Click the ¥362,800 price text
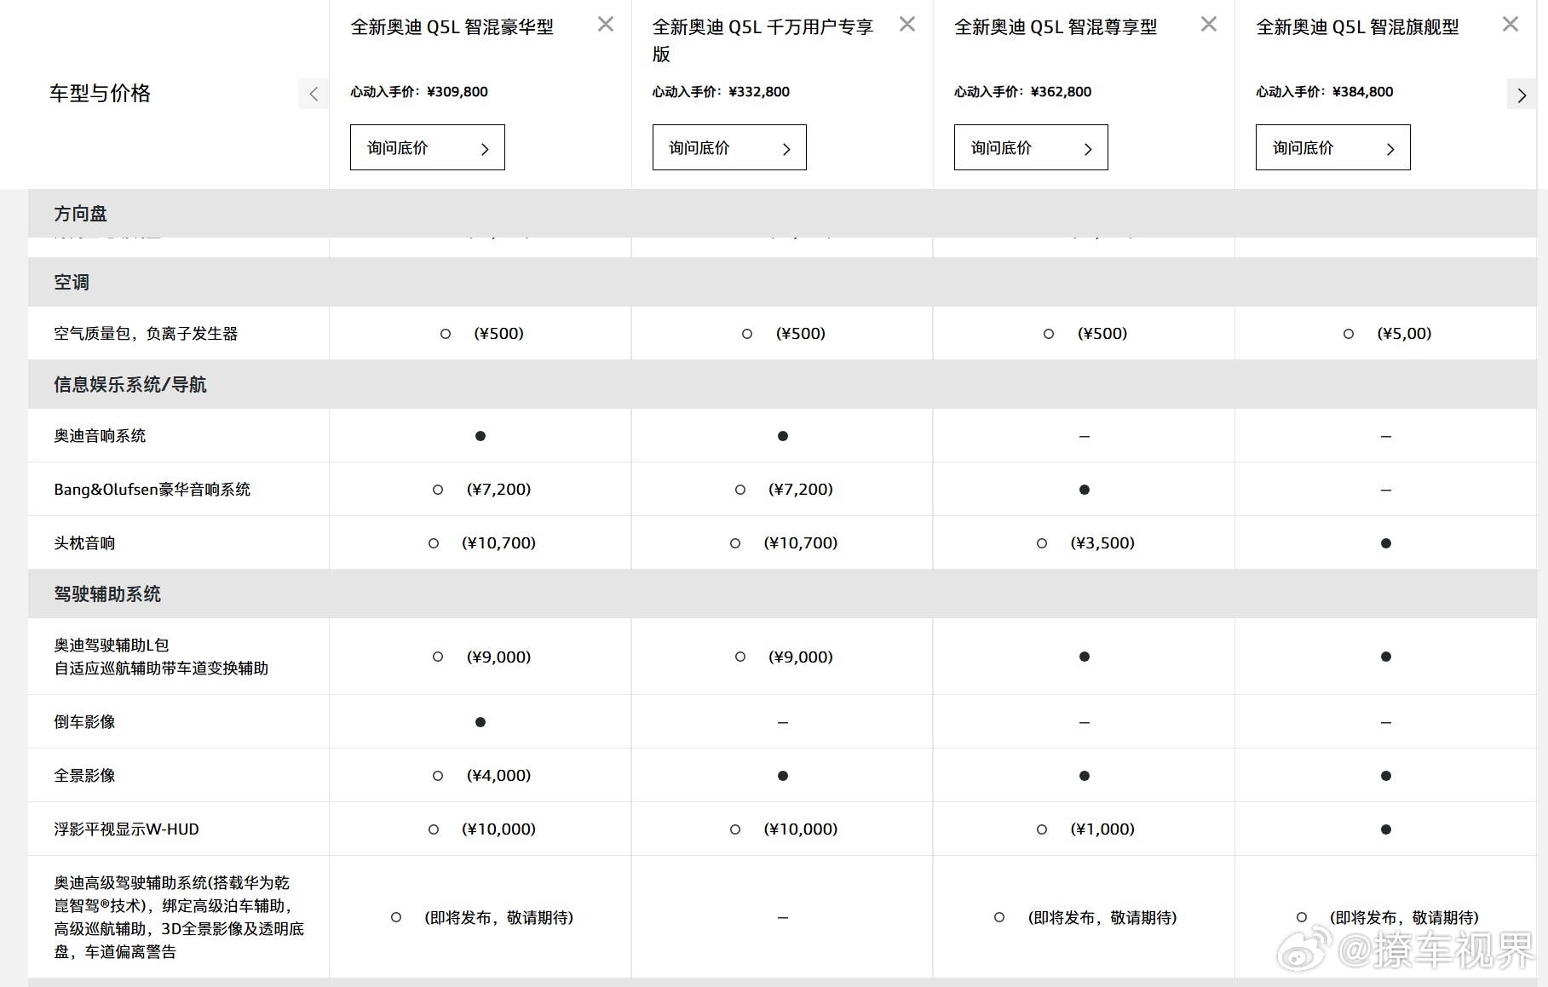Screen dimensions: 1548x987 1061,92
